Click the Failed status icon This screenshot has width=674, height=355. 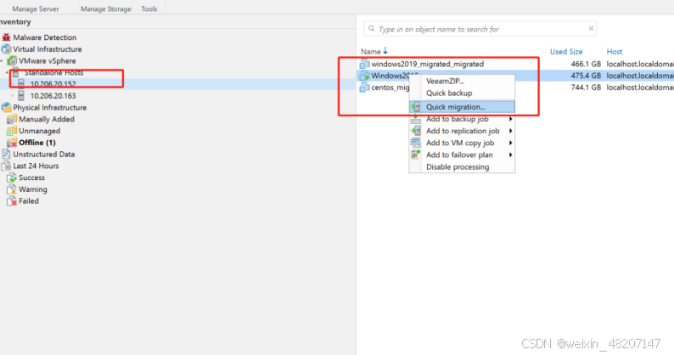point(12,201)
